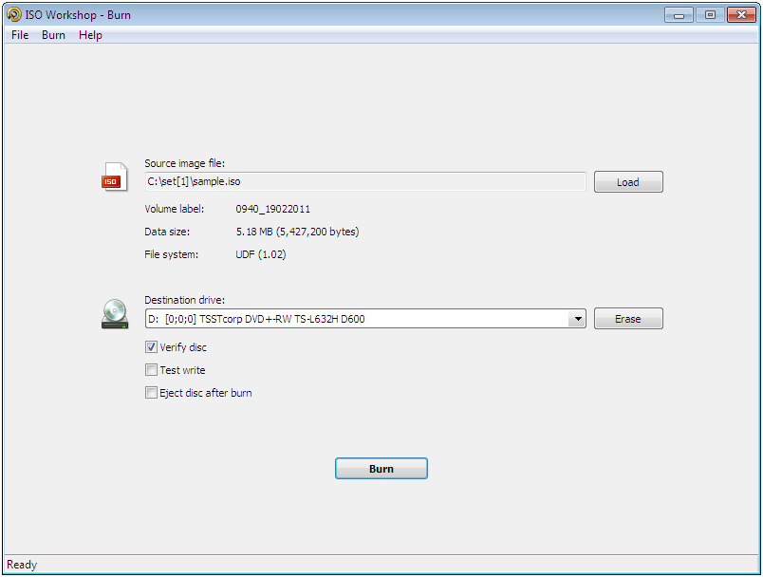Click the Load button
Image resolution: width=763 pixels, height=577 pixels.
coord(628,182)
